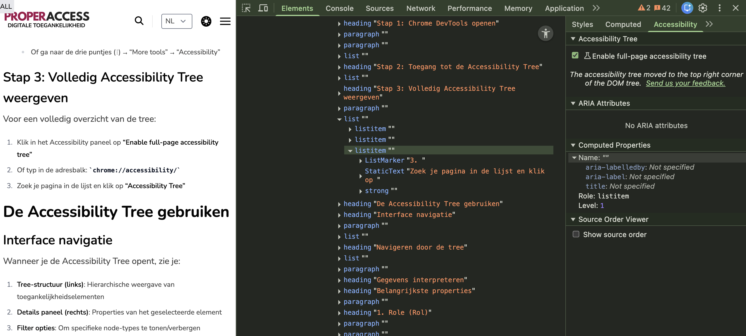Open the DevTools three-dot menu
Viewport: 746px width, 336px height.
[x=719, y=8]
